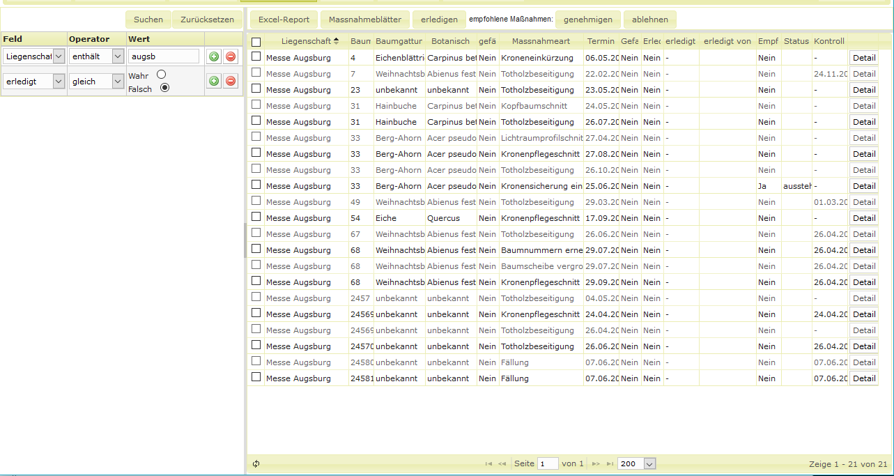Add filter after the erledigt row

tap(214, 82)
